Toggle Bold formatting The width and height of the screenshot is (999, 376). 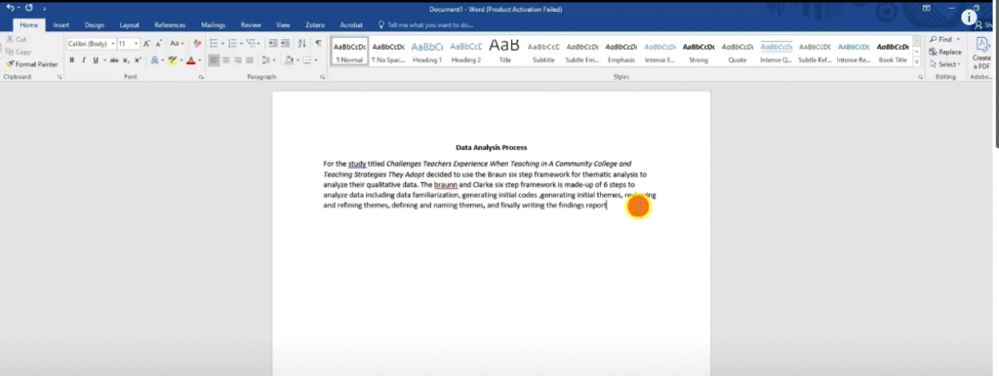[x=72, y=60]
